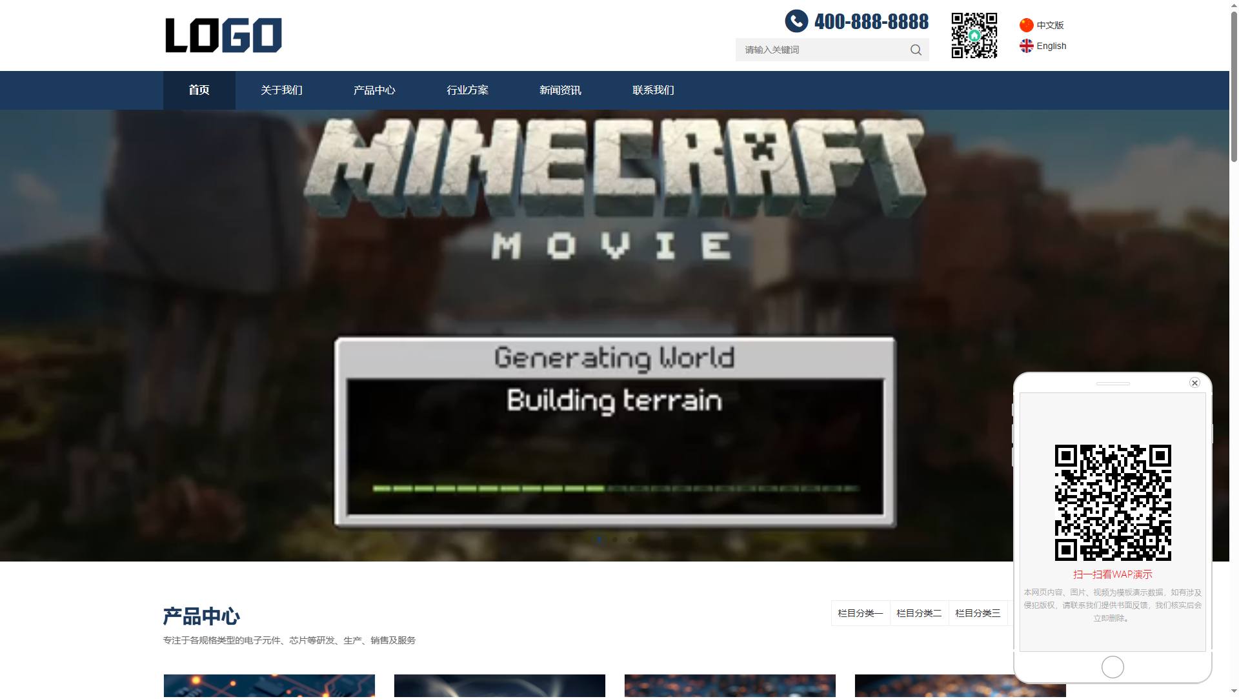Open the 首页 navigation item

[199, 90]
